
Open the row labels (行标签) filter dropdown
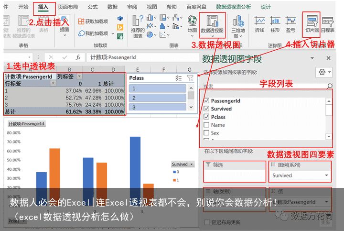point(53,83)
